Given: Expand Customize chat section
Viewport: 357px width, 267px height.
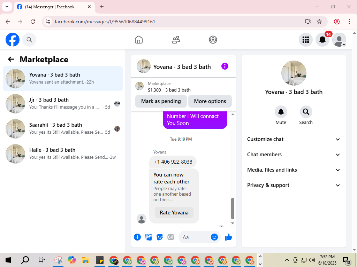Looking at the screenshot, I should pos(294,139).
